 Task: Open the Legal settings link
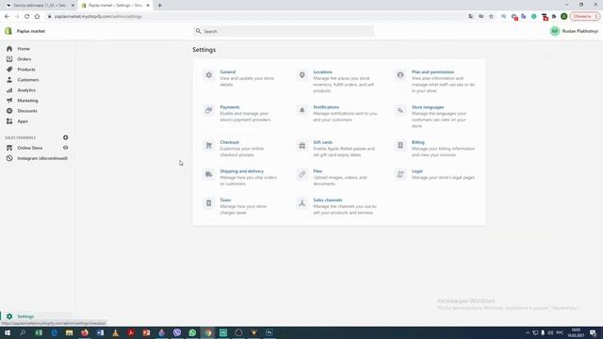tap(416, 171)
